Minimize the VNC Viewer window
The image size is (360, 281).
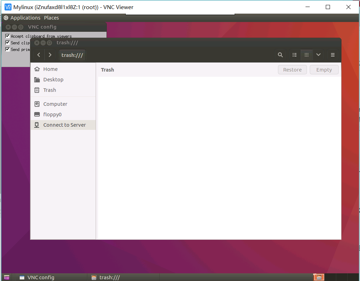click(x=308, y=7)
